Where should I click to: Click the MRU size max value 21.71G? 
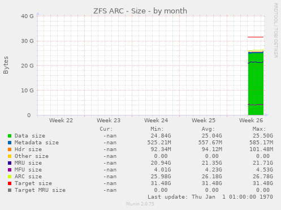click(x=263, y=163)
